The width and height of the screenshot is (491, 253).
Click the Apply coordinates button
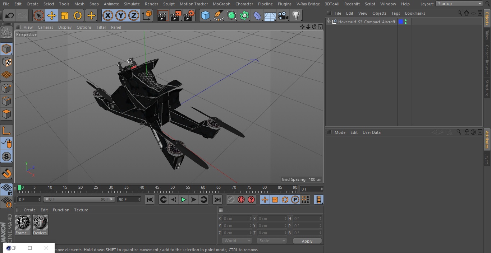tap(307, 241)
